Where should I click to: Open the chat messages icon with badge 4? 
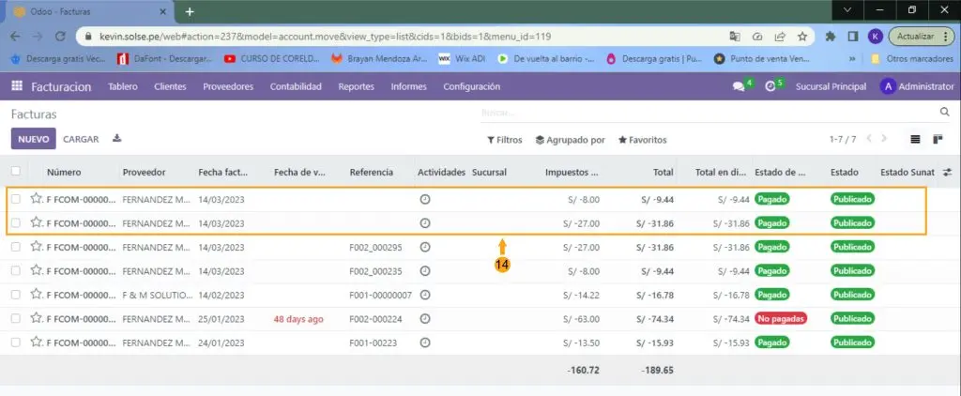coord(739,86)
